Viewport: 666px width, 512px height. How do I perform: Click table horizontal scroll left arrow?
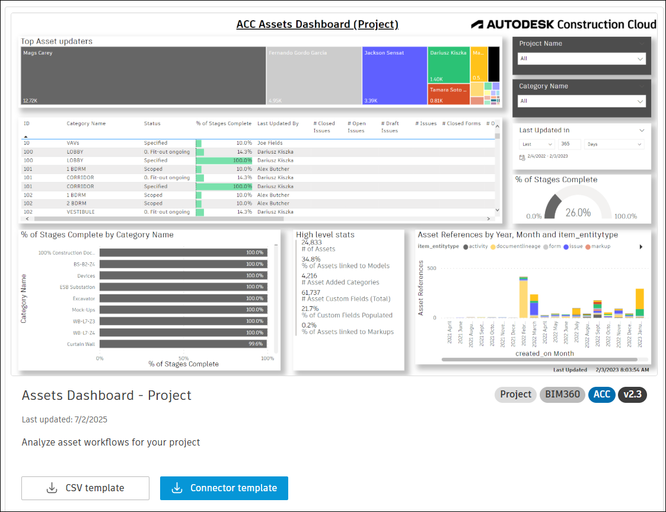[x=28, y=219]
